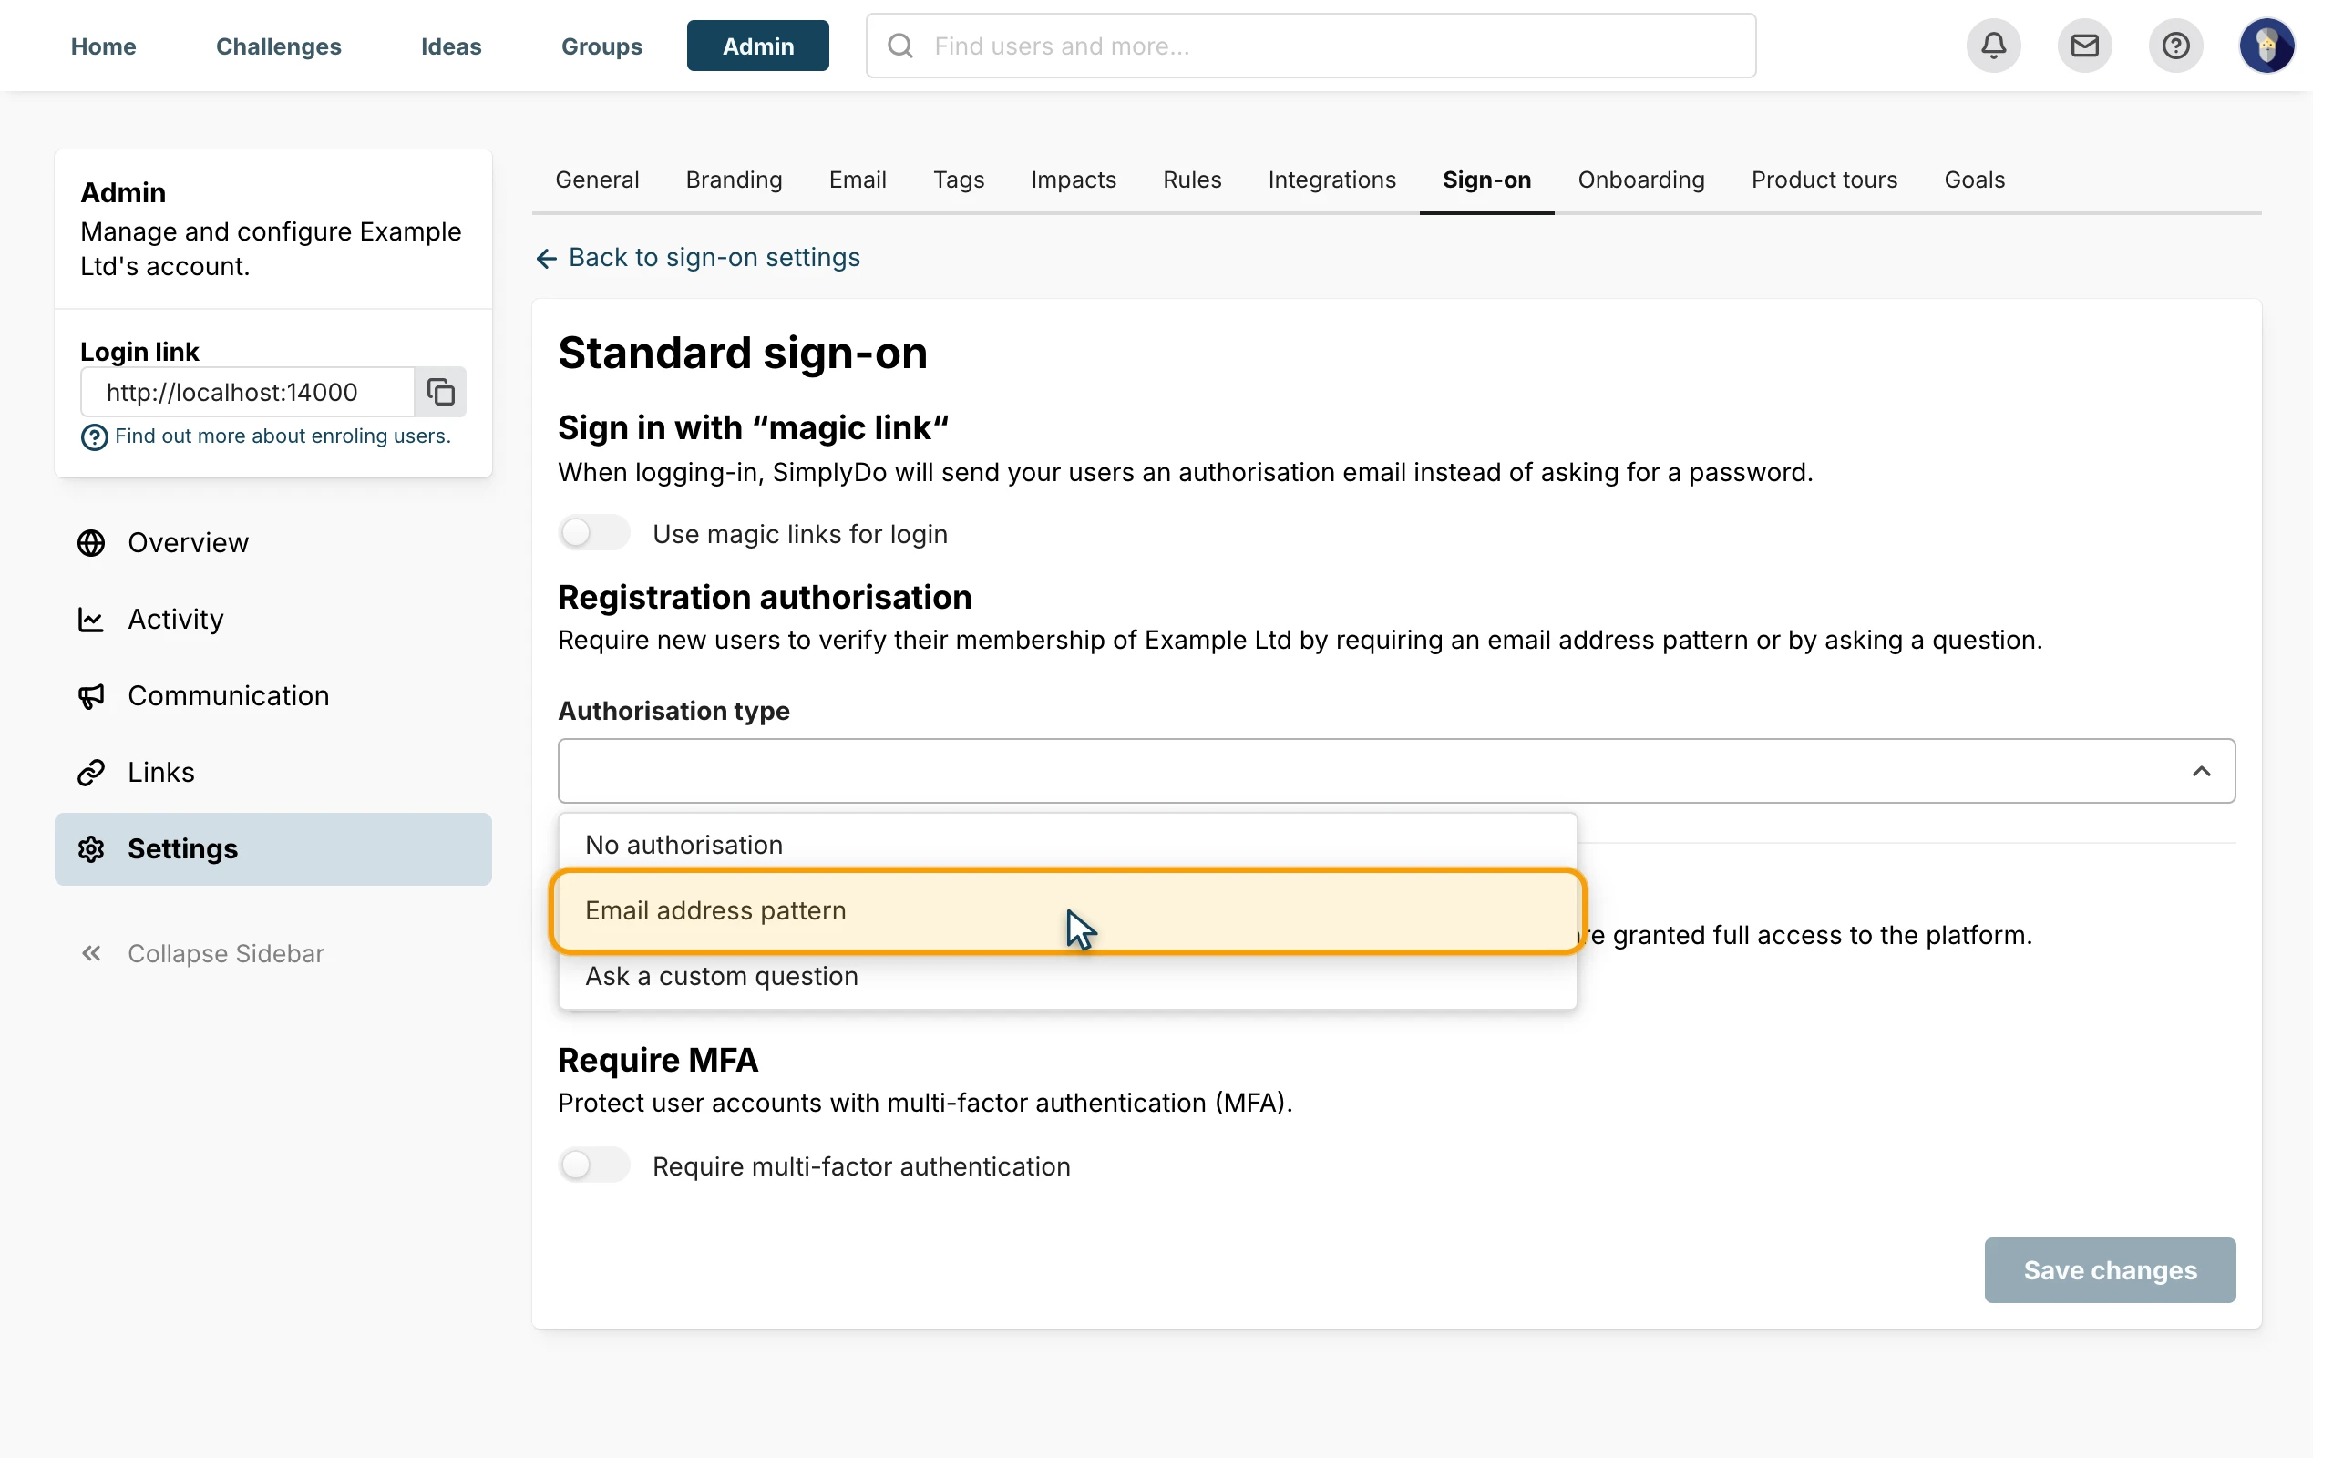Click the Admin nav button
Screen dimensions: 2333x1458
(757, 46)
